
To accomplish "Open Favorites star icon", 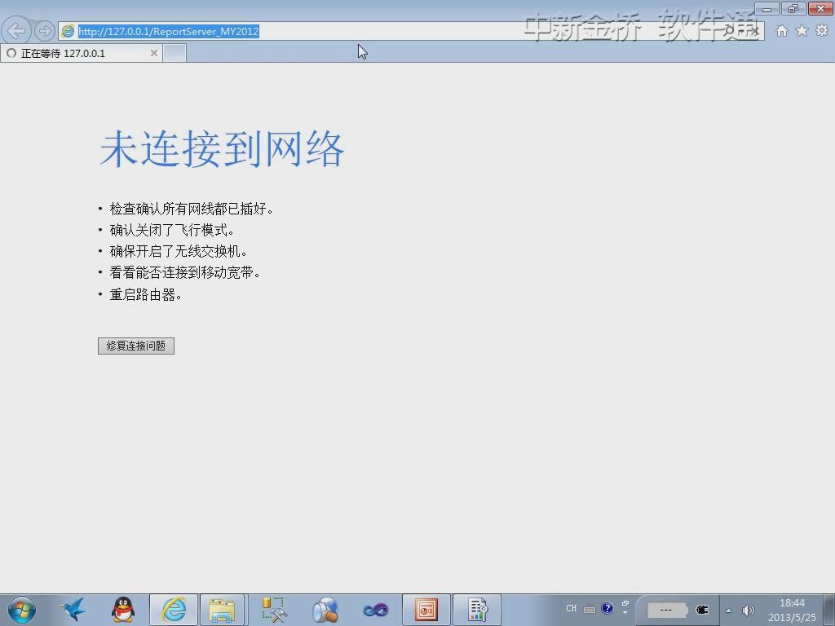I will pos(802,31).
